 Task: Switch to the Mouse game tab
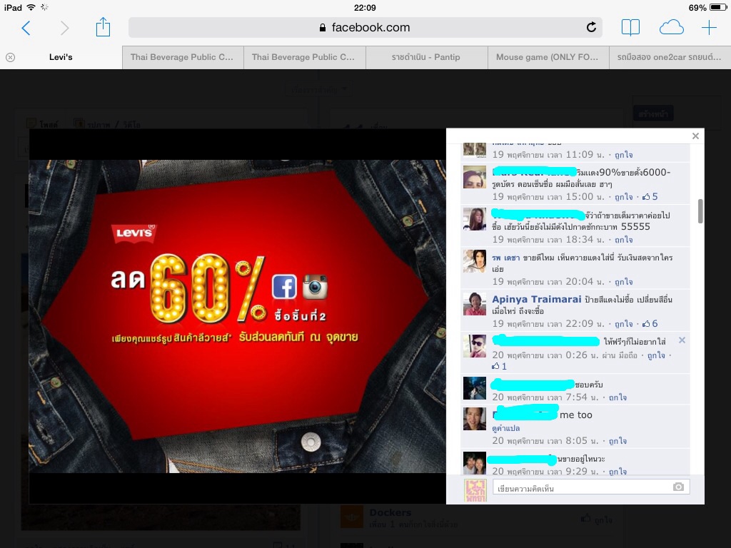(x=548, y=57)
